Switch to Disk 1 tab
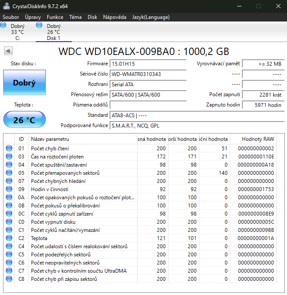The image size is (287, 295). [53, 32]
